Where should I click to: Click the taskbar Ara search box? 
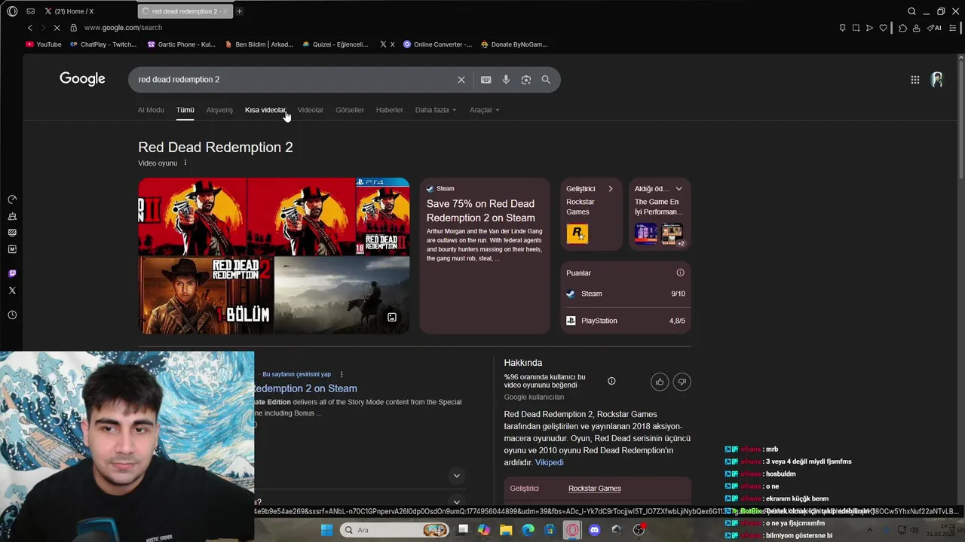pos(395,530)
